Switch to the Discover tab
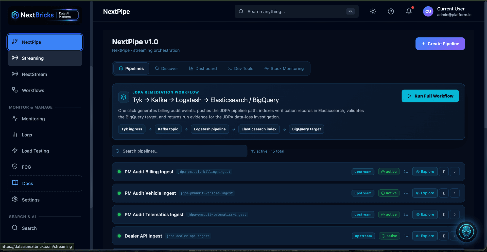 point(166,68)
